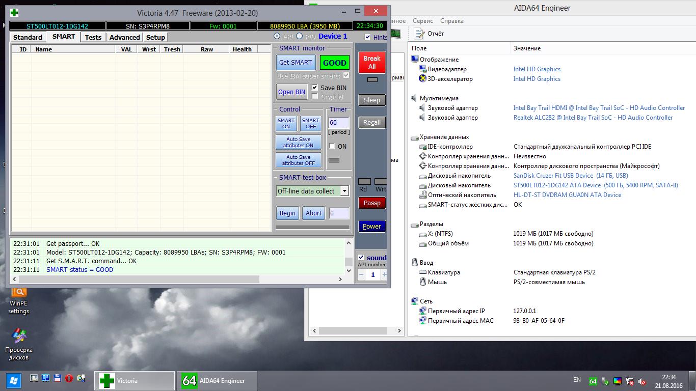This screenshot has width=696, height=391.
Task: Click the muted volume tray icon
Action: click(x=643, y=381)
